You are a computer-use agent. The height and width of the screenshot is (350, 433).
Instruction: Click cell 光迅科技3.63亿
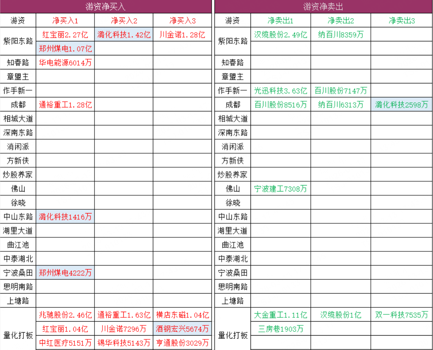coord(280,91)
